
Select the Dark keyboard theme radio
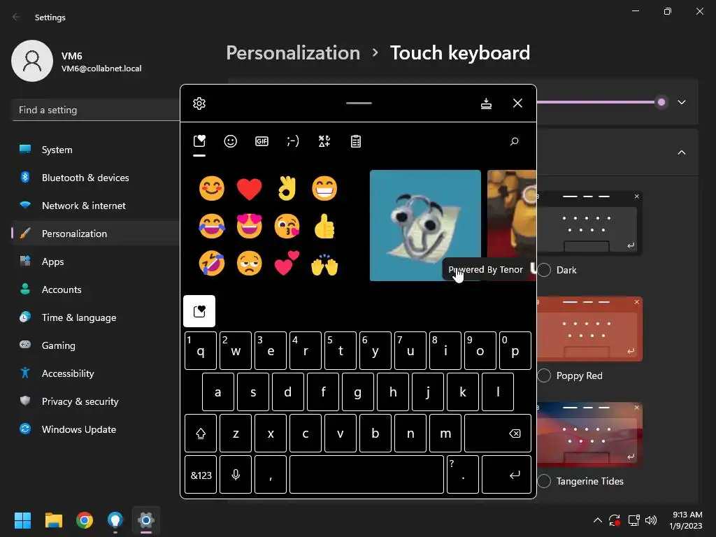[544, 270]
